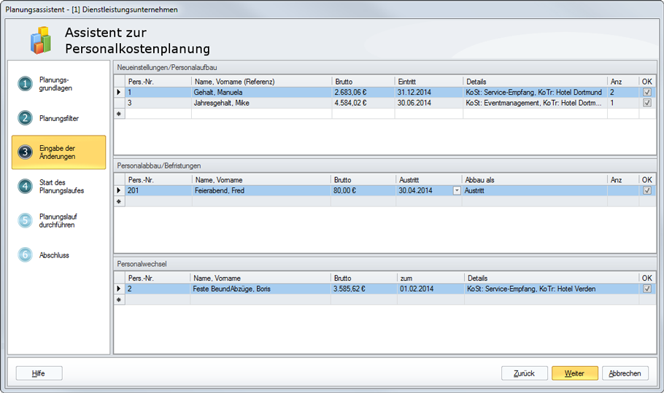Click Eintritt column header
Screen dimensions: 664x393
point(428,82)
